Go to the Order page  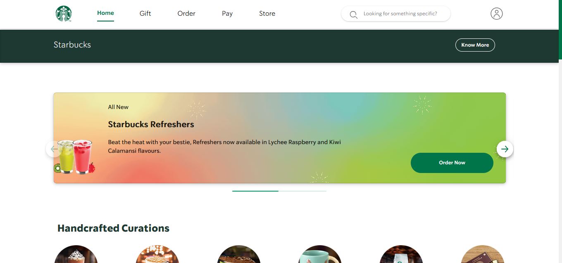pos(186,14)
